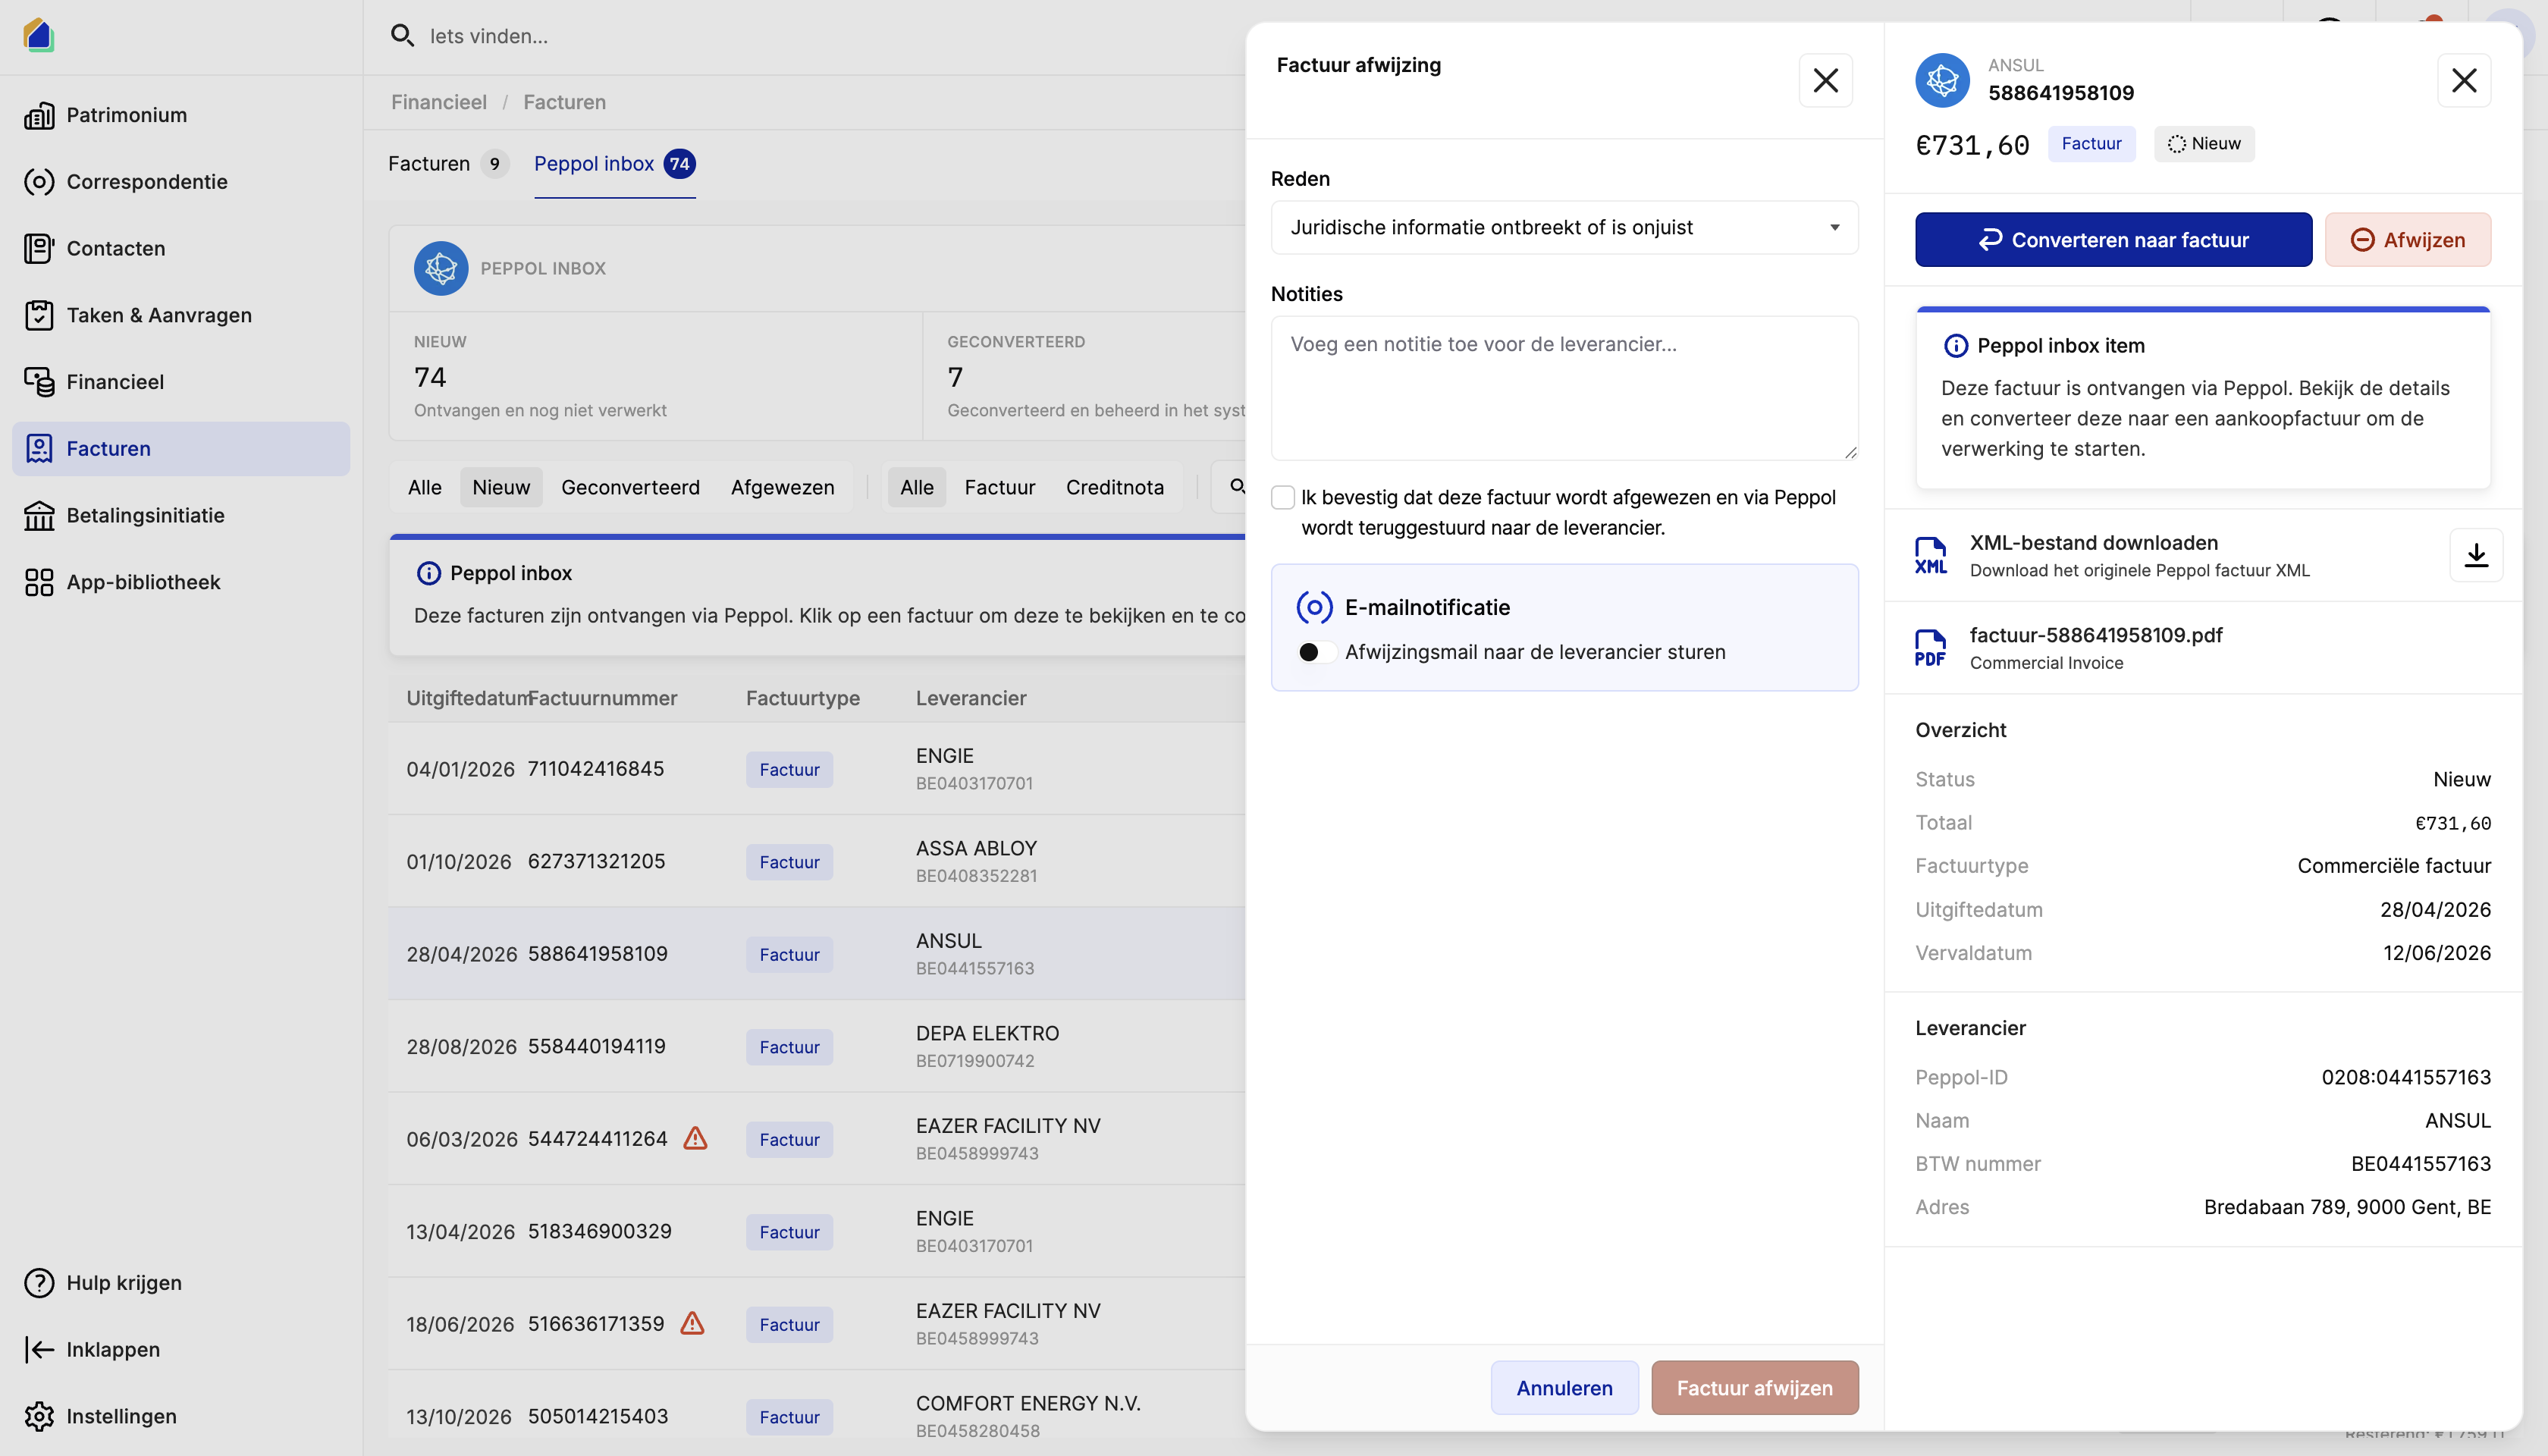Switch to the Facturen tab
The height and width of the screenshot is (1456, 2548).
(x=448, y=164)
